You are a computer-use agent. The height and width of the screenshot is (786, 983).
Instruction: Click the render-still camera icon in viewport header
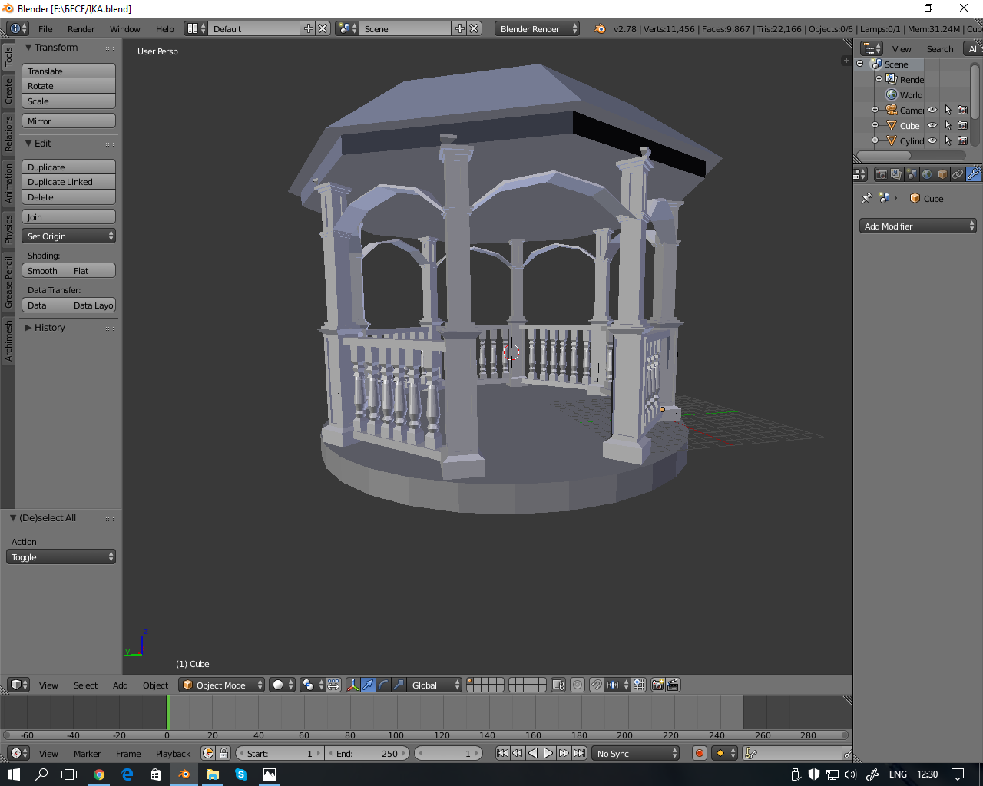tap(657, 685)
